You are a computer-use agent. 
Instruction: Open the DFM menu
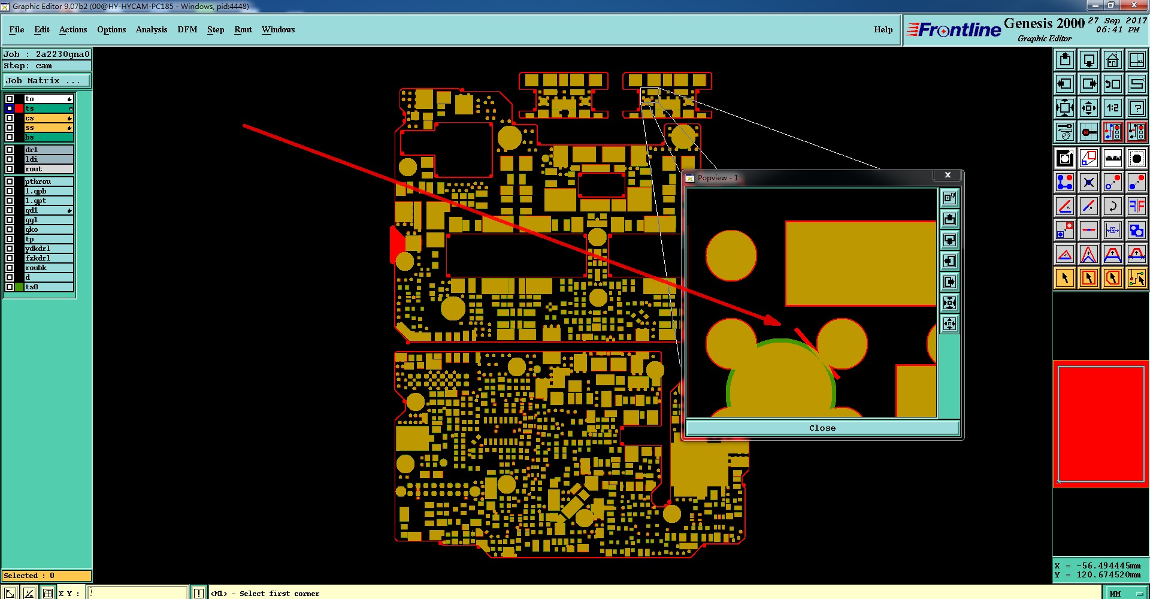(187, 29)
